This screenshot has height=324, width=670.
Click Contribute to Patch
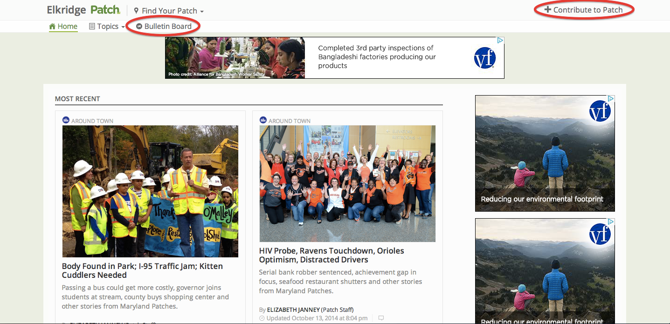click(x=584, y=10)
